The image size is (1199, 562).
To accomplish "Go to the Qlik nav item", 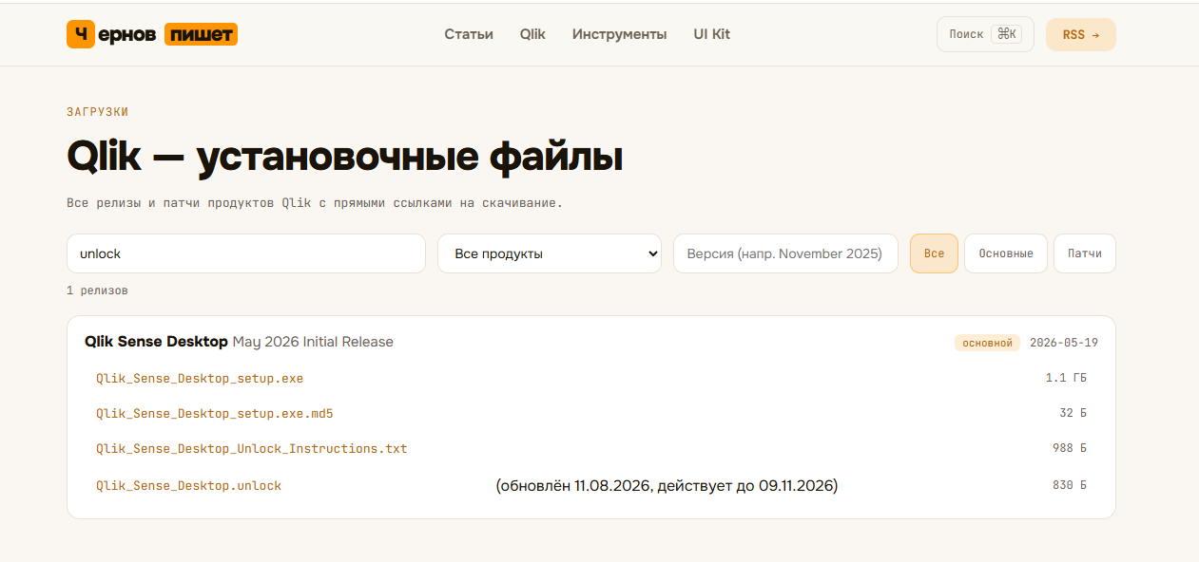I will [x=532, y=34].
